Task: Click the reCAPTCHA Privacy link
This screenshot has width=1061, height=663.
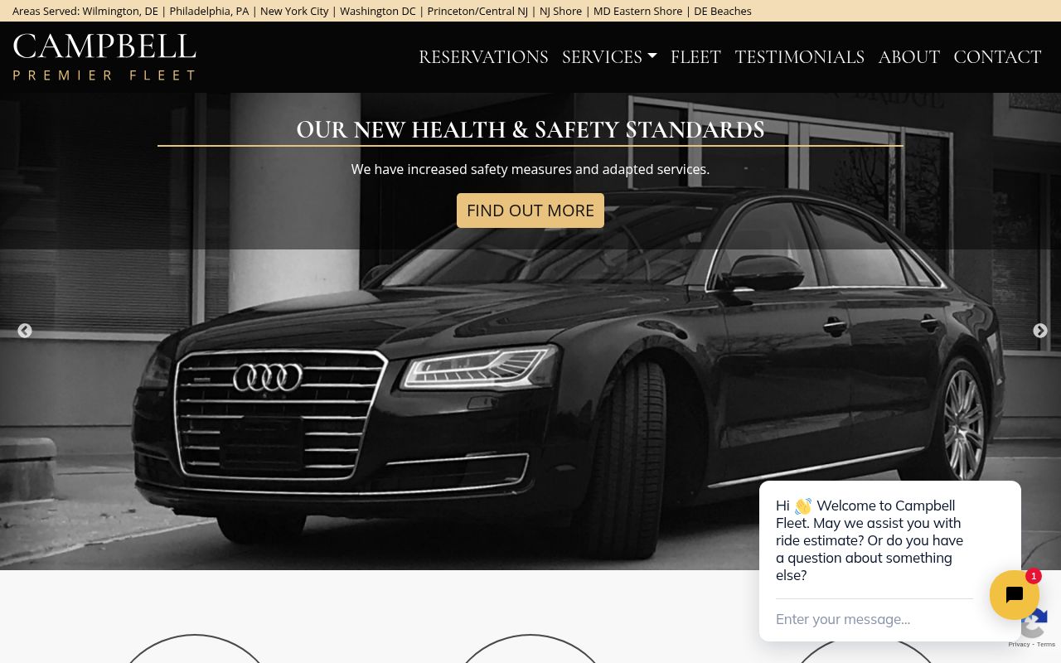Action: point(1018,645)
